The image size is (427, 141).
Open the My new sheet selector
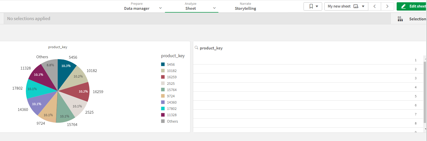346,6
